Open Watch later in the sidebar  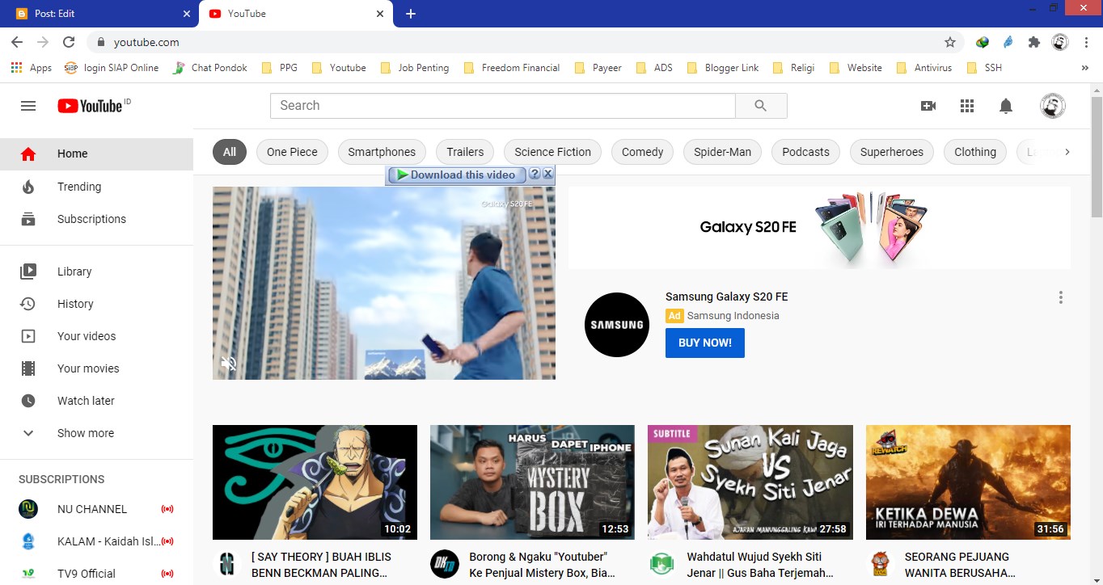click(x=96, y=401)
